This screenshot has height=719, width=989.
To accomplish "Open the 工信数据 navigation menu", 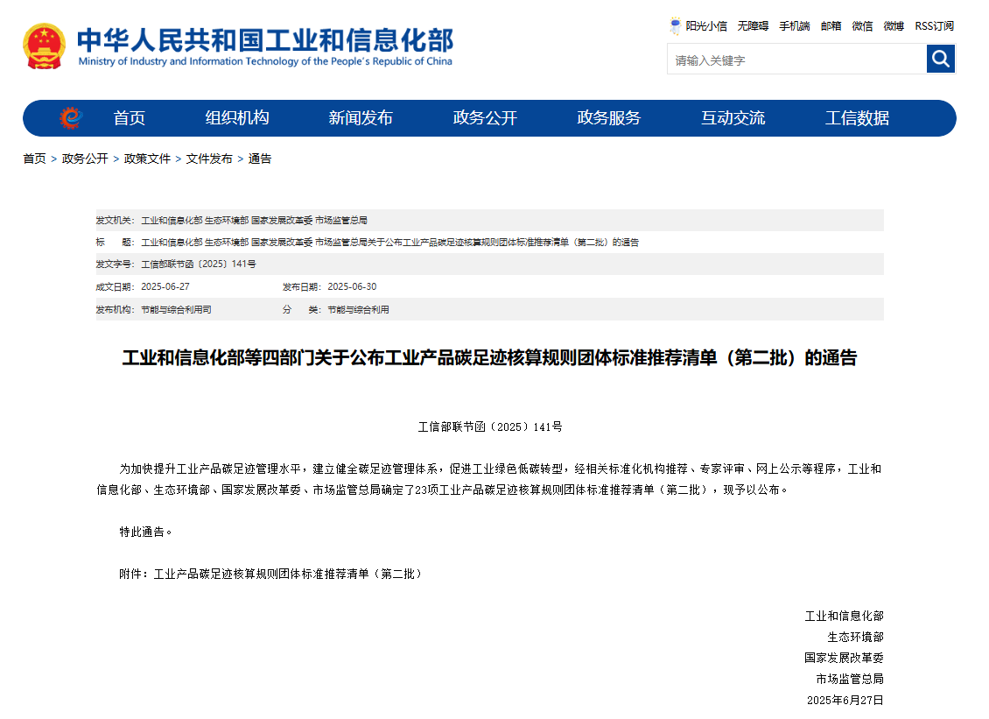I will pos(857,118).
